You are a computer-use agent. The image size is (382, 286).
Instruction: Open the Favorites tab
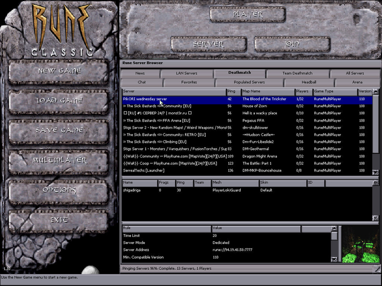[189, 82]
